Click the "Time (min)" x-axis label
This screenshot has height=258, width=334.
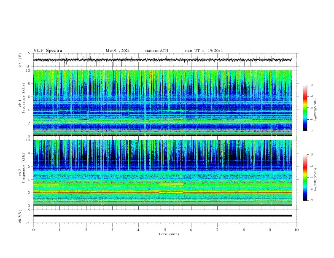tap(169, 234)
